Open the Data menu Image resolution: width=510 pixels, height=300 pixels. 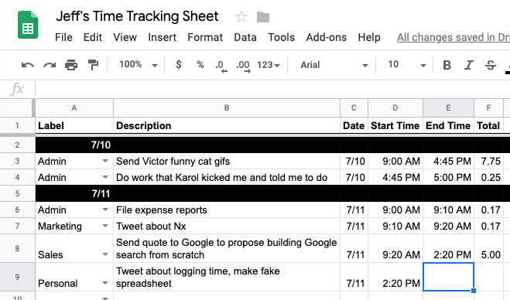pos(245,37)
